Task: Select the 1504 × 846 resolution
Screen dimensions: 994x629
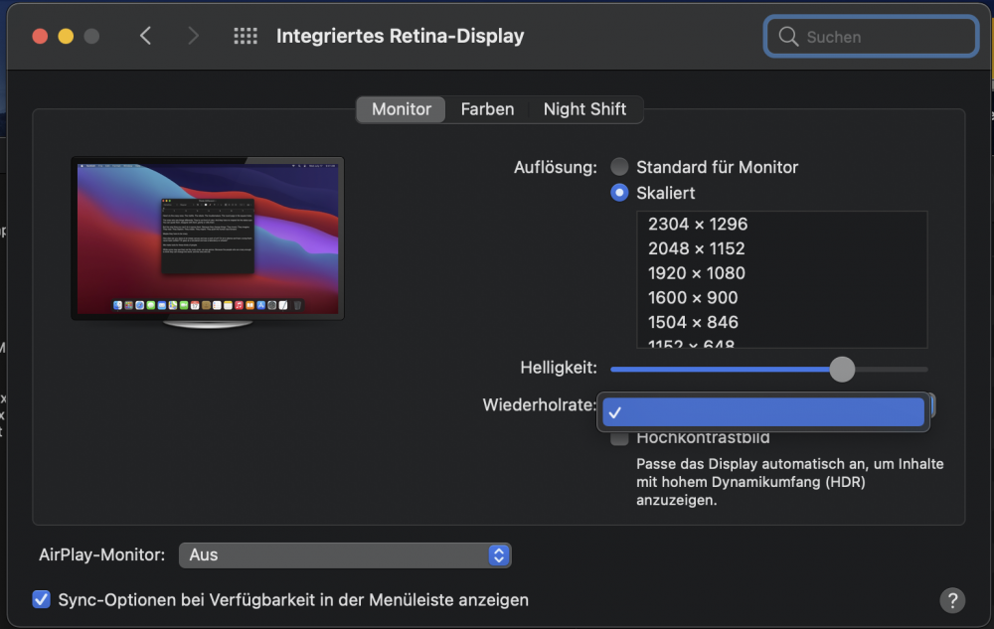Action: tap(781, 322)
